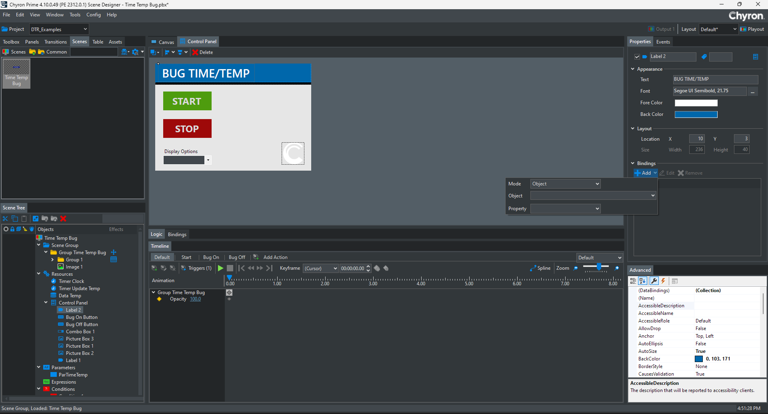Open the Tools menu
Screen dimensions: 768x414
(75, 15)
